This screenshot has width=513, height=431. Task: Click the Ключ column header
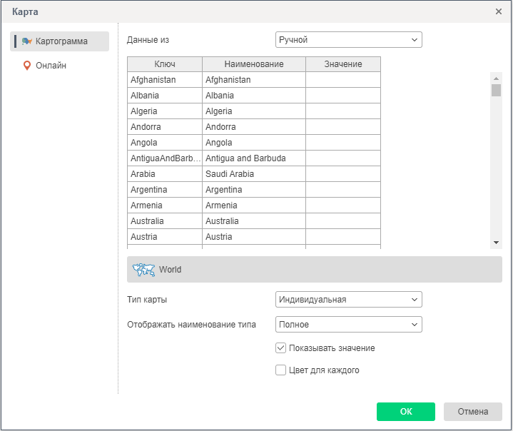pyautogui.click(x=165, y=64)
